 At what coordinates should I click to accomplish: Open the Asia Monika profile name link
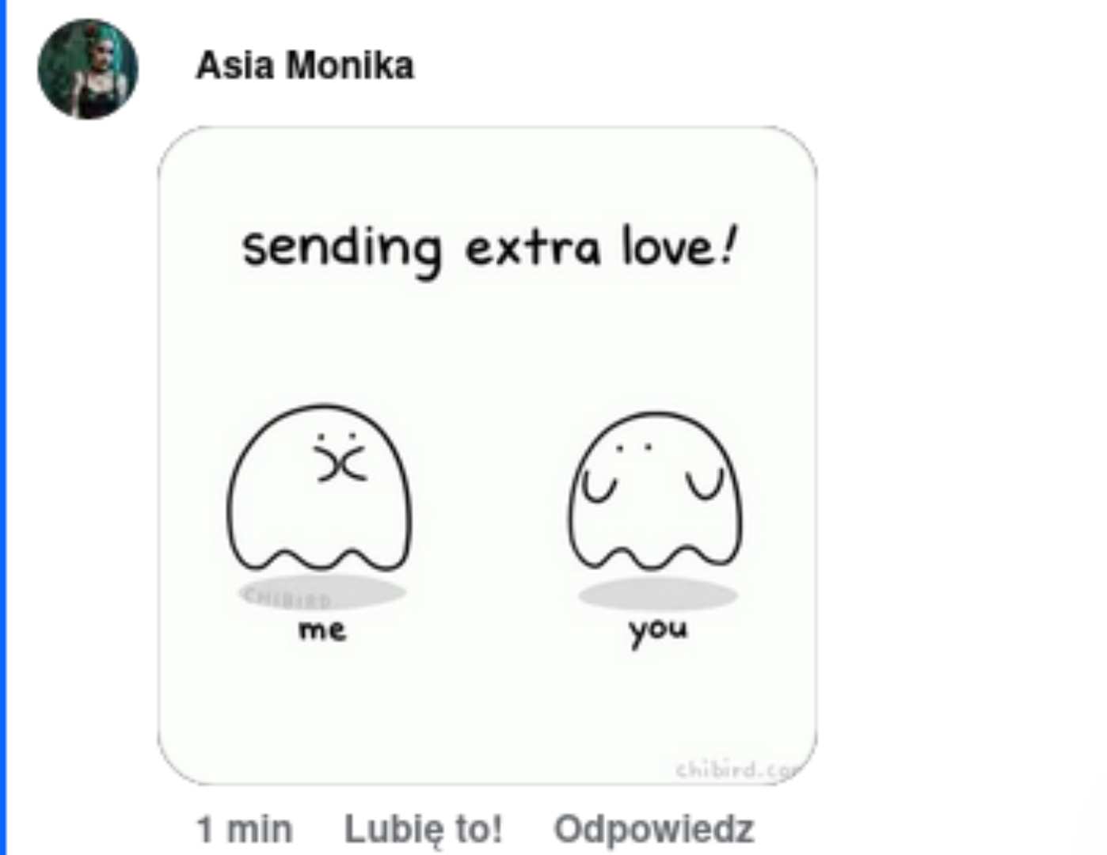tap(305, 66)
